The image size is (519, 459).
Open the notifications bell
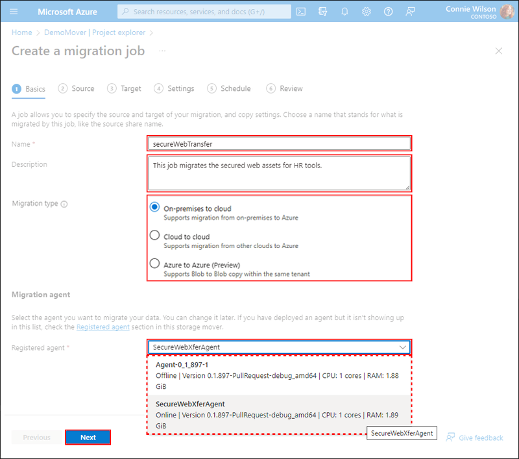344,12
